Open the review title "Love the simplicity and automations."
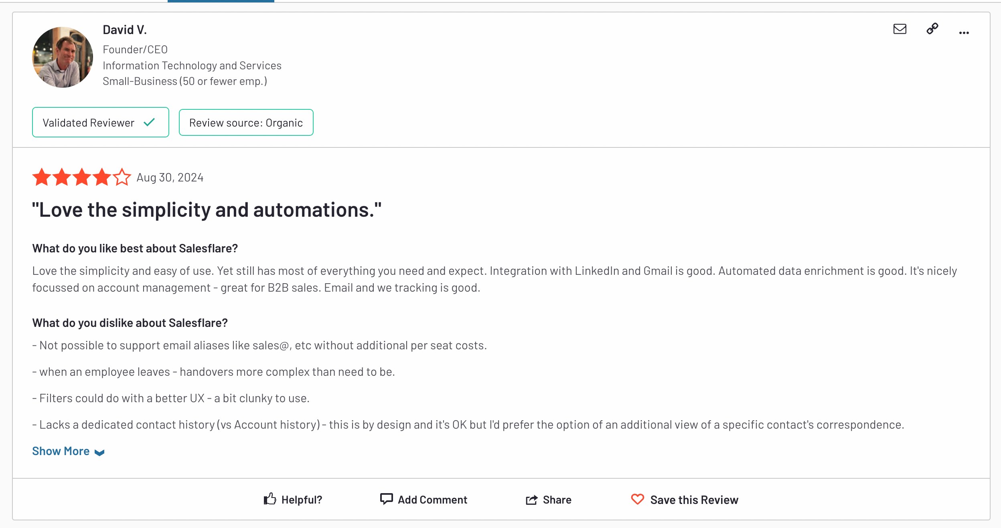 pyautogui.click(x=207, y=210)
